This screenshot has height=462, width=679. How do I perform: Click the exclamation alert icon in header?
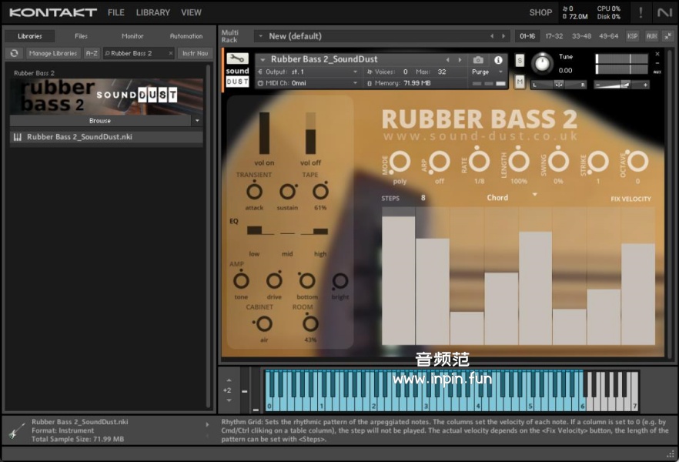coord(641,12)
